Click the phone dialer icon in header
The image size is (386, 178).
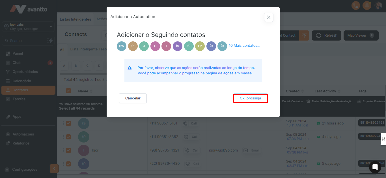tap(355, 5)
